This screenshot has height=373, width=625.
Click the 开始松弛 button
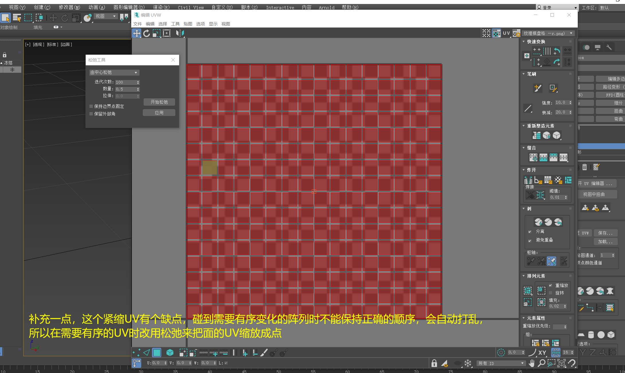point(159,102)
